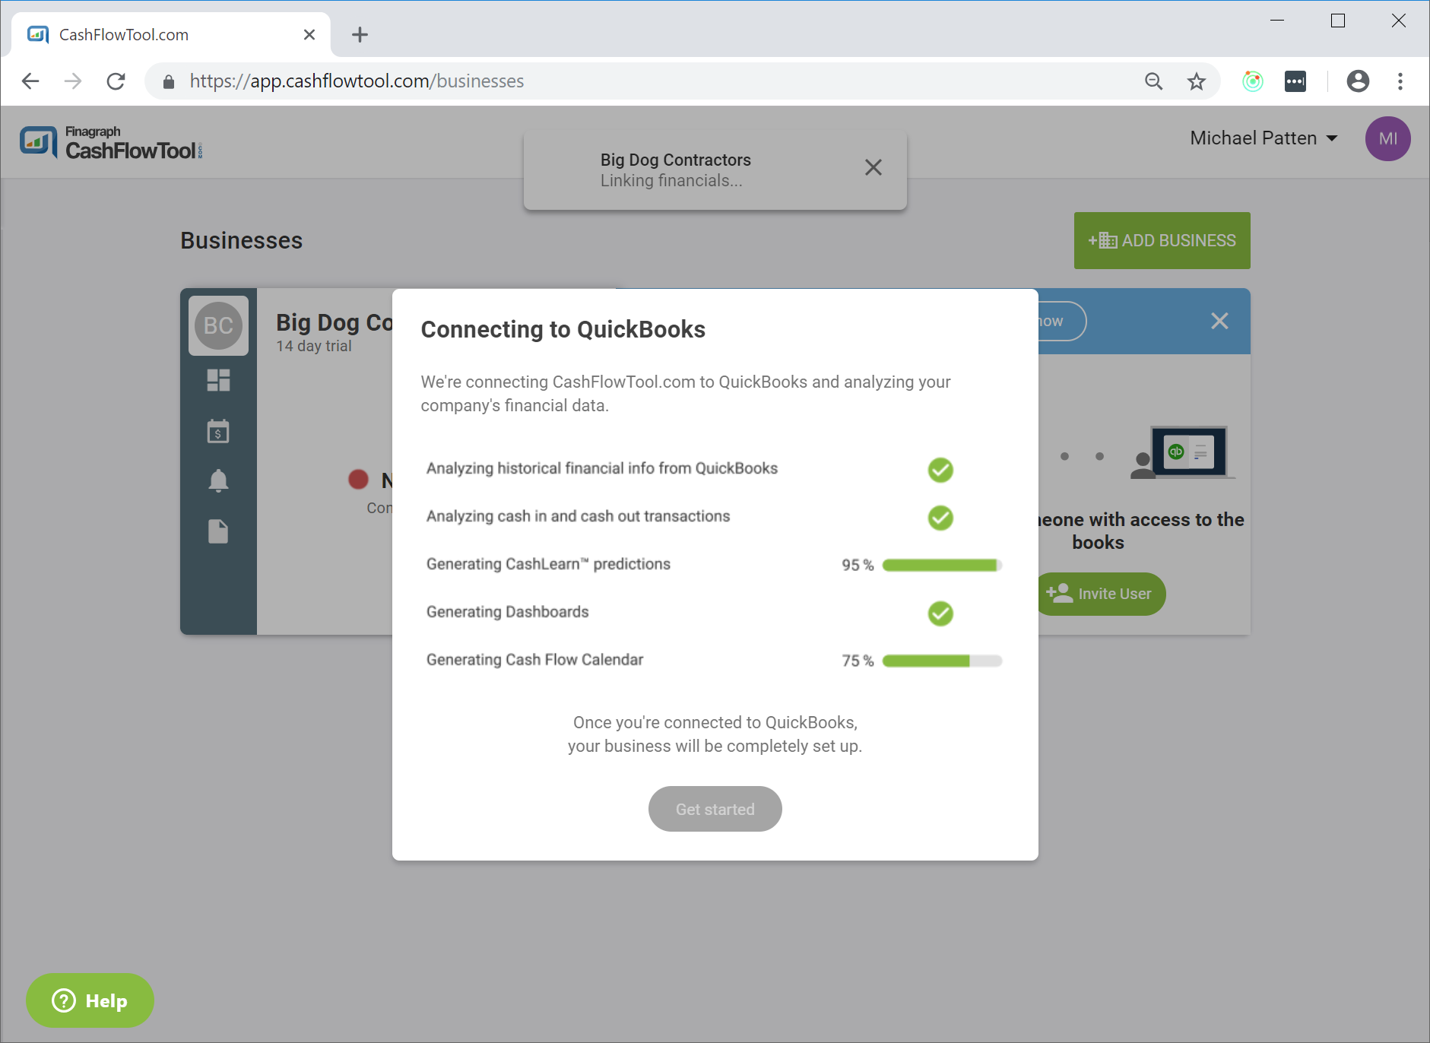Click the ADD BUSINESS button

point(1162,240)
